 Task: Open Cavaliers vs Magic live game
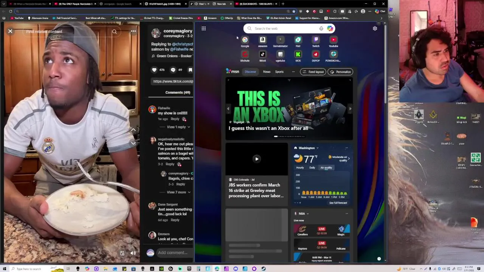[x=322, y=231]
